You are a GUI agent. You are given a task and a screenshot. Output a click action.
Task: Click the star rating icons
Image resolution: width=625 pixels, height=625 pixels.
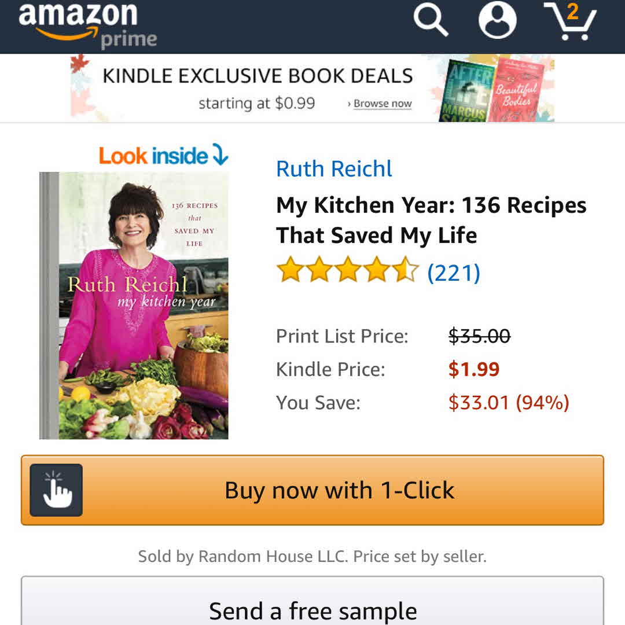coord(348,270)
